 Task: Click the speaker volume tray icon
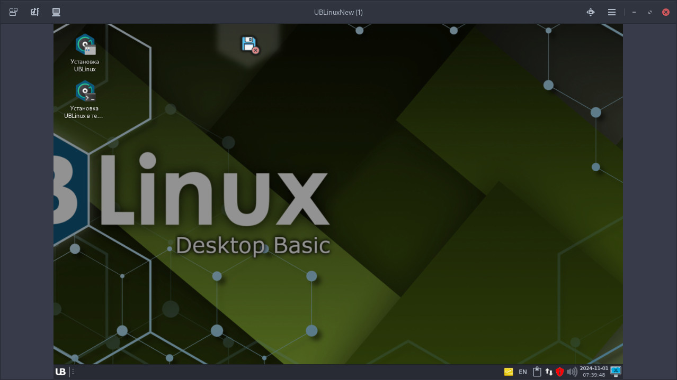(x=572, y=372)
